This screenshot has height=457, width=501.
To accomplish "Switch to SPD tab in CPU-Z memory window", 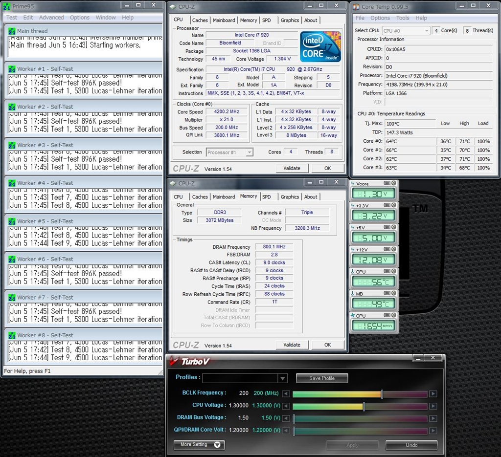I will pos(267,197).
